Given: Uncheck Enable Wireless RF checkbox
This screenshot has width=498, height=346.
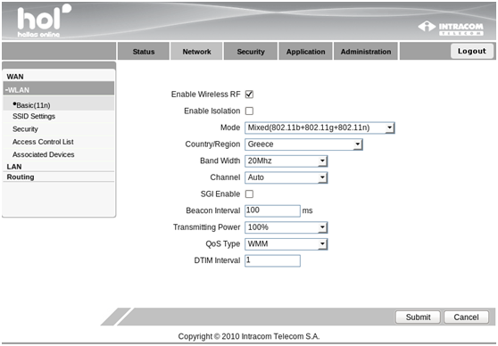Looking at the screenshot, I should [x=249, y=95].
